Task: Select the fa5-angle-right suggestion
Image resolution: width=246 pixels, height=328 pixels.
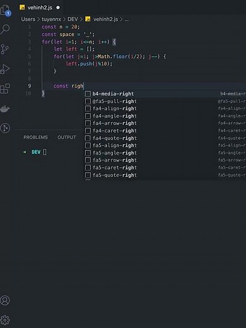Action: tap(165, 153)
